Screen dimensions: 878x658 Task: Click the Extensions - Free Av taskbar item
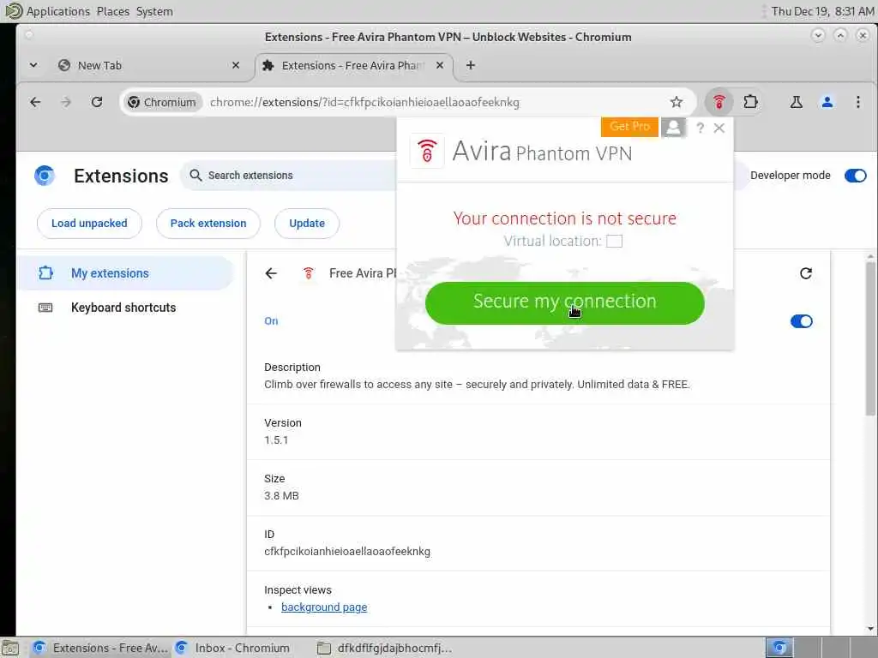pyautogui.click(x=101, y=648)
